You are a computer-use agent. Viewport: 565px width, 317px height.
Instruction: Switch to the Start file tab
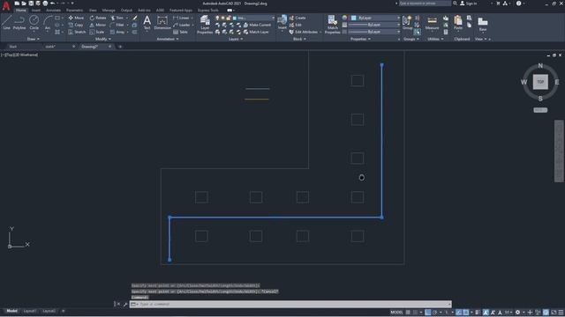coord(13,47)
